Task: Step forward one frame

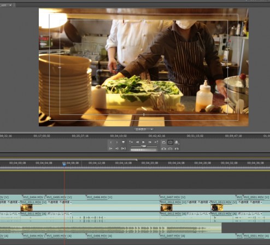Action: 150,142
